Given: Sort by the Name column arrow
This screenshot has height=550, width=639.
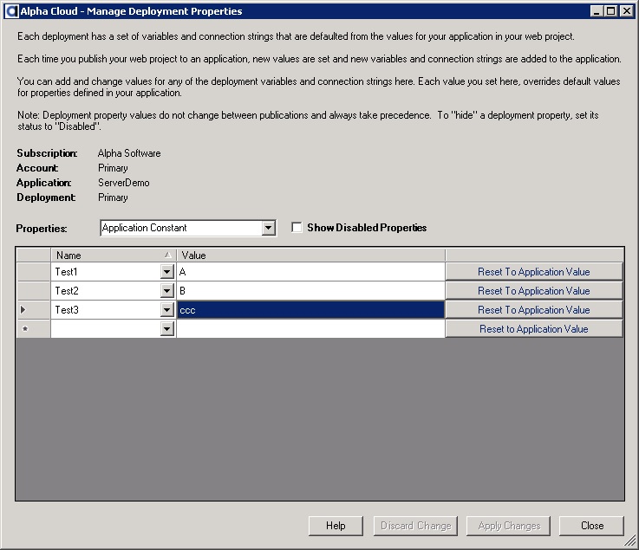Looking at the screenshot, I should (168, 256).
